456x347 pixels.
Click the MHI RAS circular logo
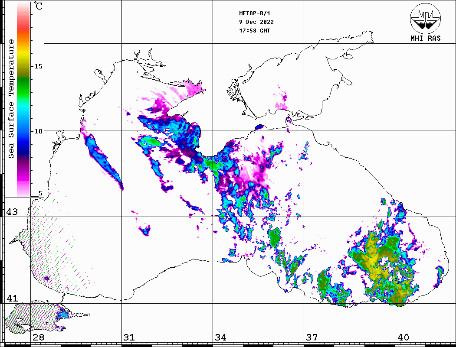(x=425, y=18)
